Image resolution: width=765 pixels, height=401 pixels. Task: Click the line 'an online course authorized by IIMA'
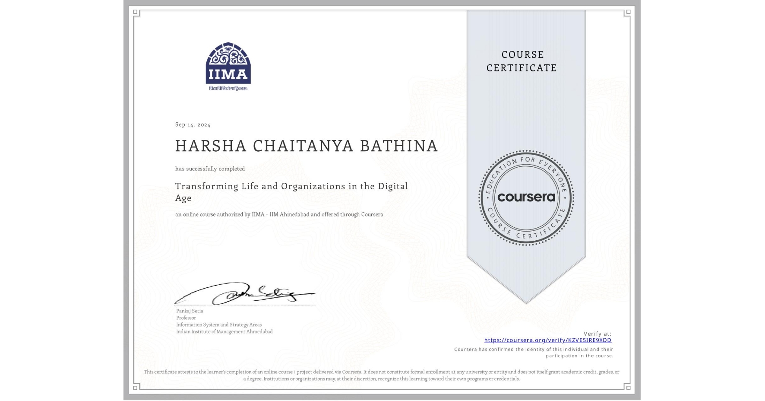279,214
